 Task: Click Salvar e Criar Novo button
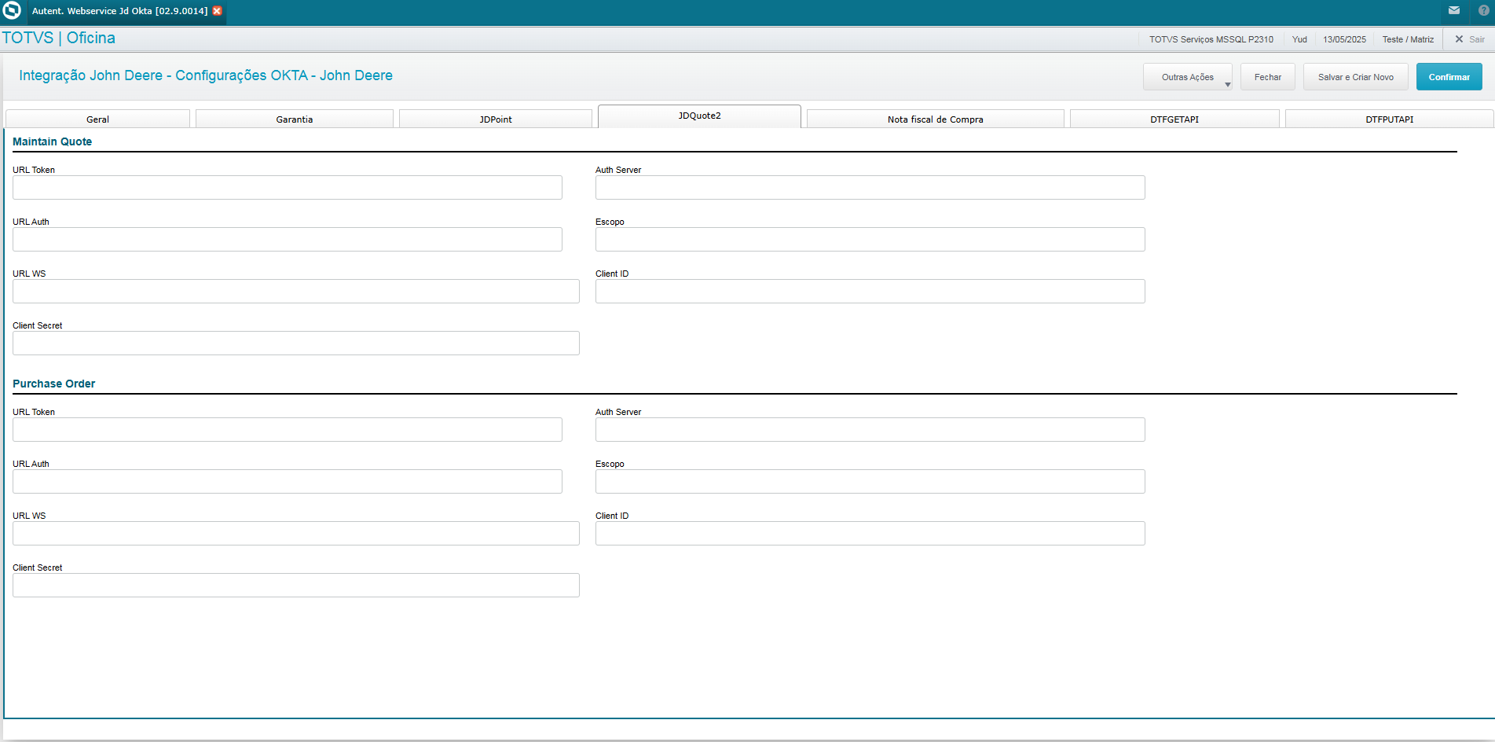pyautogui.click(x=1356, y=77)
